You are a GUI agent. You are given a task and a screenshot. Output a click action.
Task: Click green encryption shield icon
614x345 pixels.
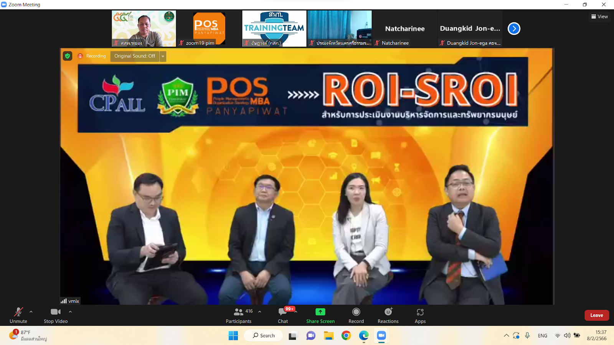[x=68, y=56]
